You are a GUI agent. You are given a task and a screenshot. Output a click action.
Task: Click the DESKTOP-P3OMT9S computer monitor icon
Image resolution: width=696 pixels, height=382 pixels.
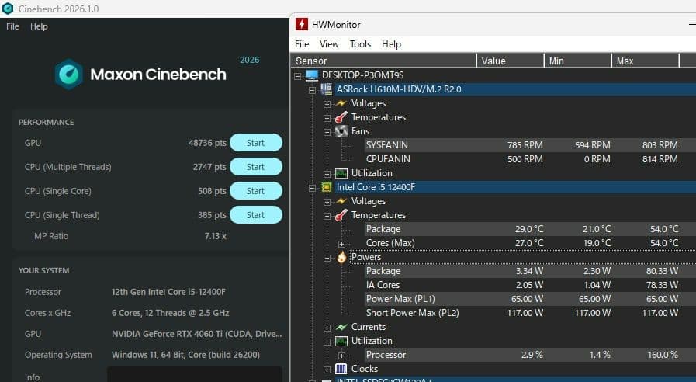312,75
